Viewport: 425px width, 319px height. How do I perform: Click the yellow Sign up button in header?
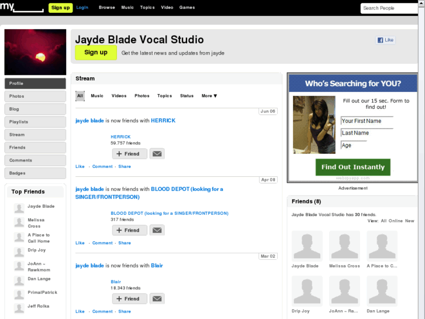[60, 8]
